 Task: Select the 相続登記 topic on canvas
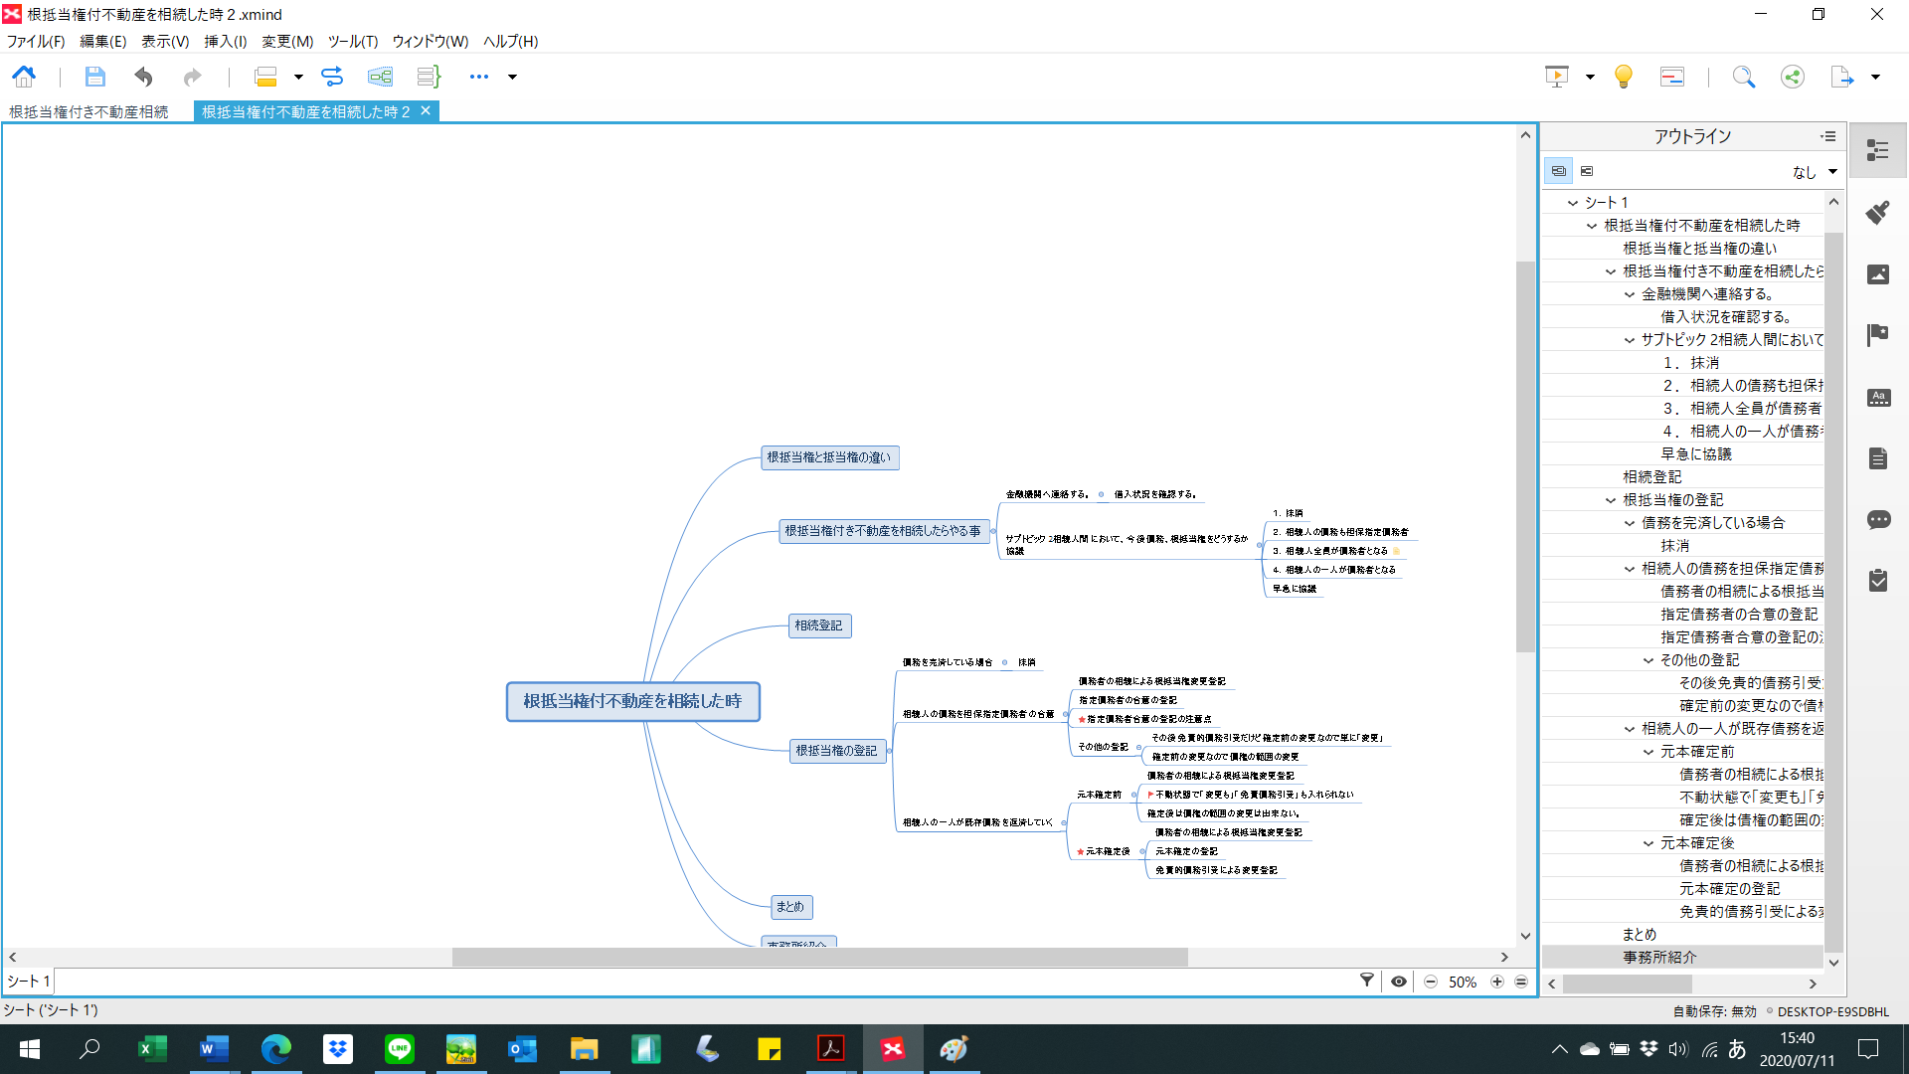tap(818, 626)
